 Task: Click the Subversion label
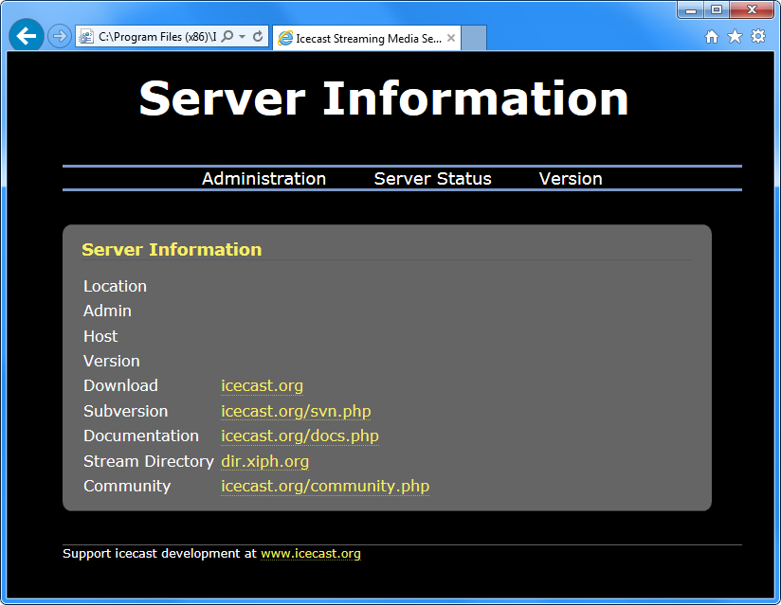point(125,412)
